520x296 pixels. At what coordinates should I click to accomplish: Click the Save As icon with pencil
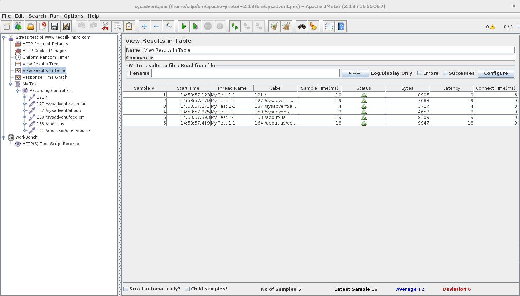[x=66, y=26]
